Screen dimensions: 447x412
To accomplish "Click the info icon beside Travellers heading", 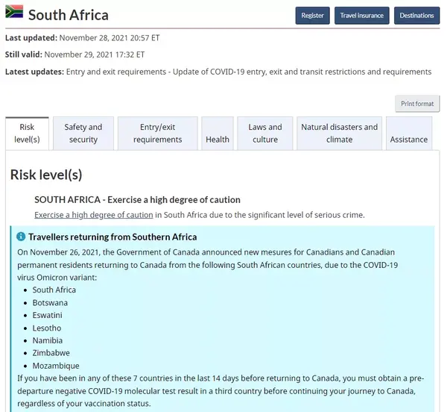I will [21, 237].
